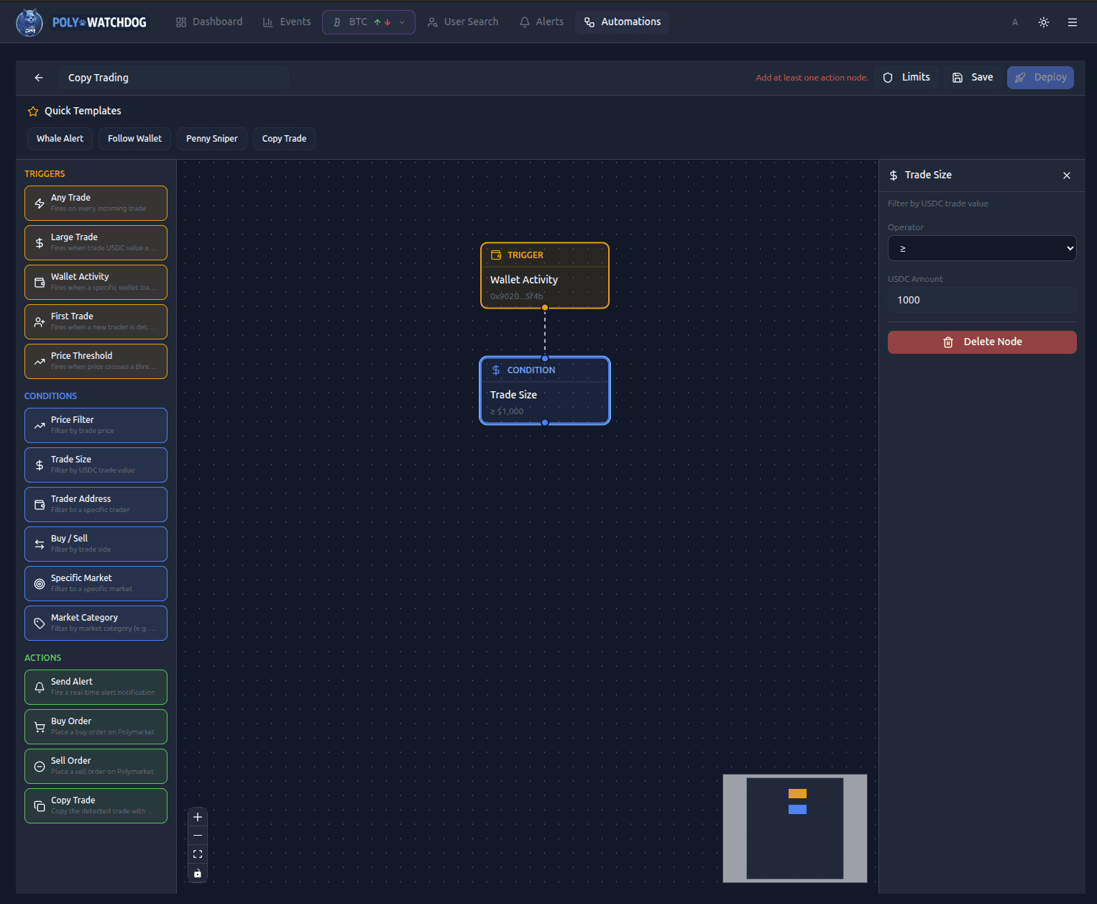Image resolution: width=1097 pixels, height=904 pixels.
Task: Select the Trader Address condition block
Action: coord(96,505)
